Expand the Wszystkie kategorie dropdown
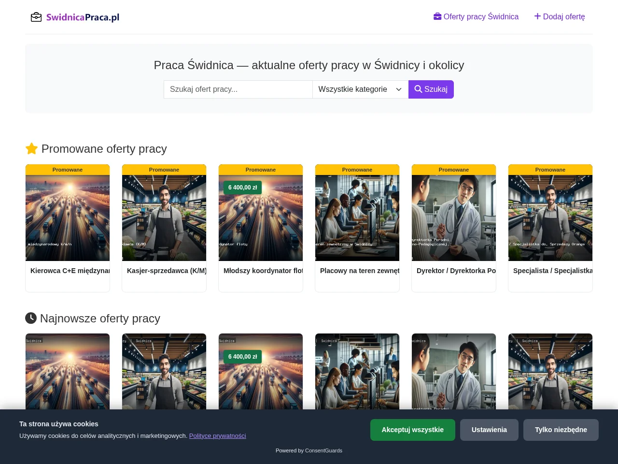Screen dimensions: 618x464 [x=360, y=89]
